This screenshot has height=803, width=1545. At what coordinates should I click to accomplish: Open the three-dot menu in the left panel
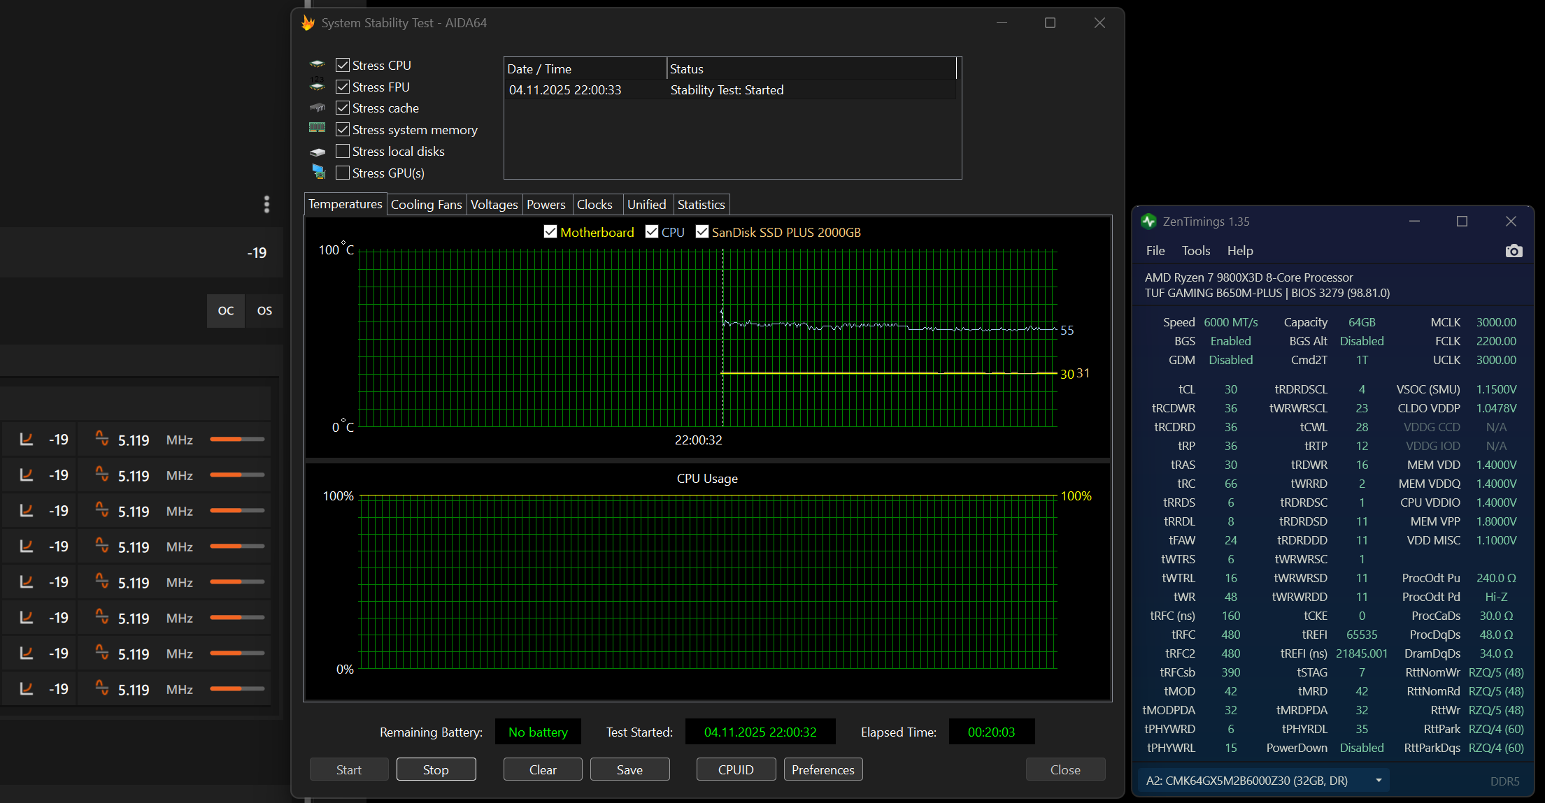(x=266, y=204)
